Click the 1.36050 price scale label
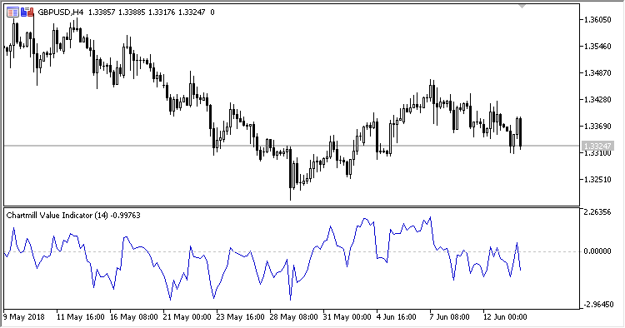This screenshot has width=625, height=328. click(x=597, y=19)
